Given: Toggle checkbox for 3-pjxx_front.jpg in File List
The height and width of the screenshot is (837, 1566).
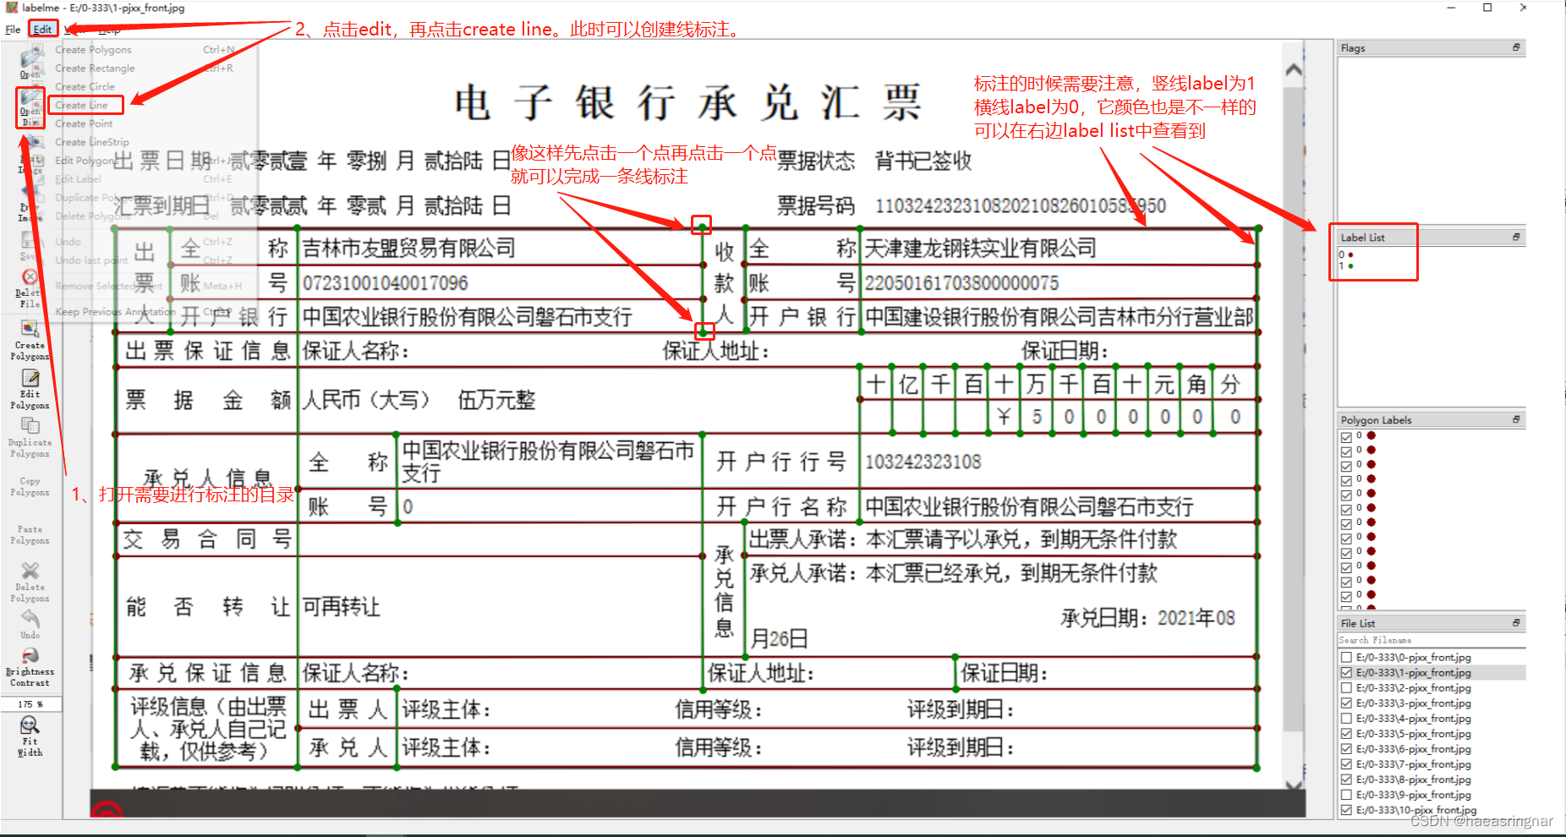Looking at the screenshot, I should pyautogui.click(x=1346, y=703).
